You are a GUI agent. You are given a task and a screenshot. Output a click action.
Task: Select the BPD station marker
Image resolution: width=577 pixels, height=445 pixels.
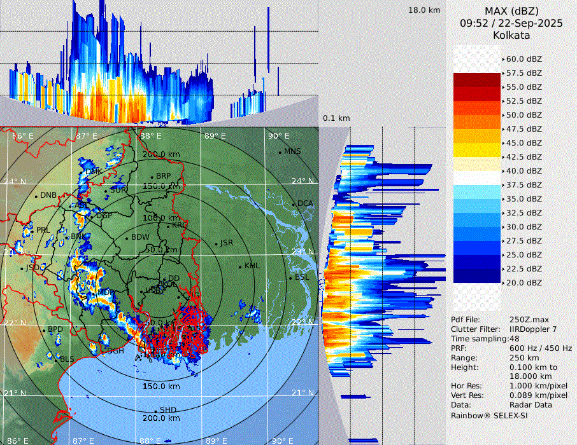click(x=44, y=331)
